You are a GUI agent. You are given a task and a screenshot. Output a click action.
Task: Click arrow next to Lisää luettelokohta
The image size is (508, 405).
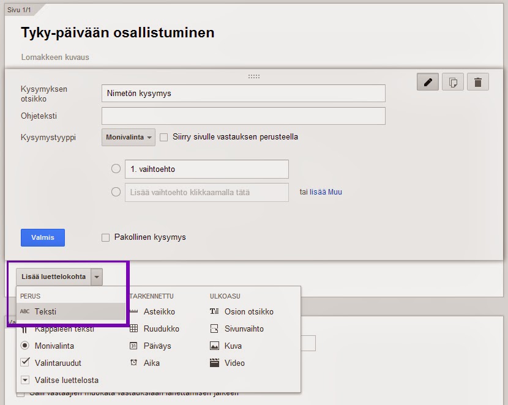tap(96, 277)
